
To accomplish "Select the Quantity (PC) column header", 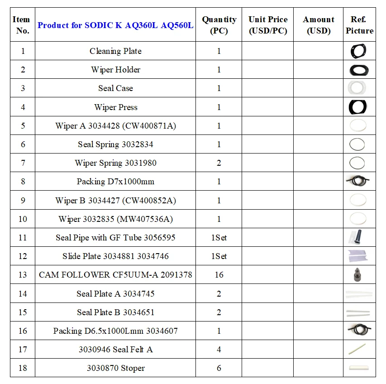I will [219, 24].
